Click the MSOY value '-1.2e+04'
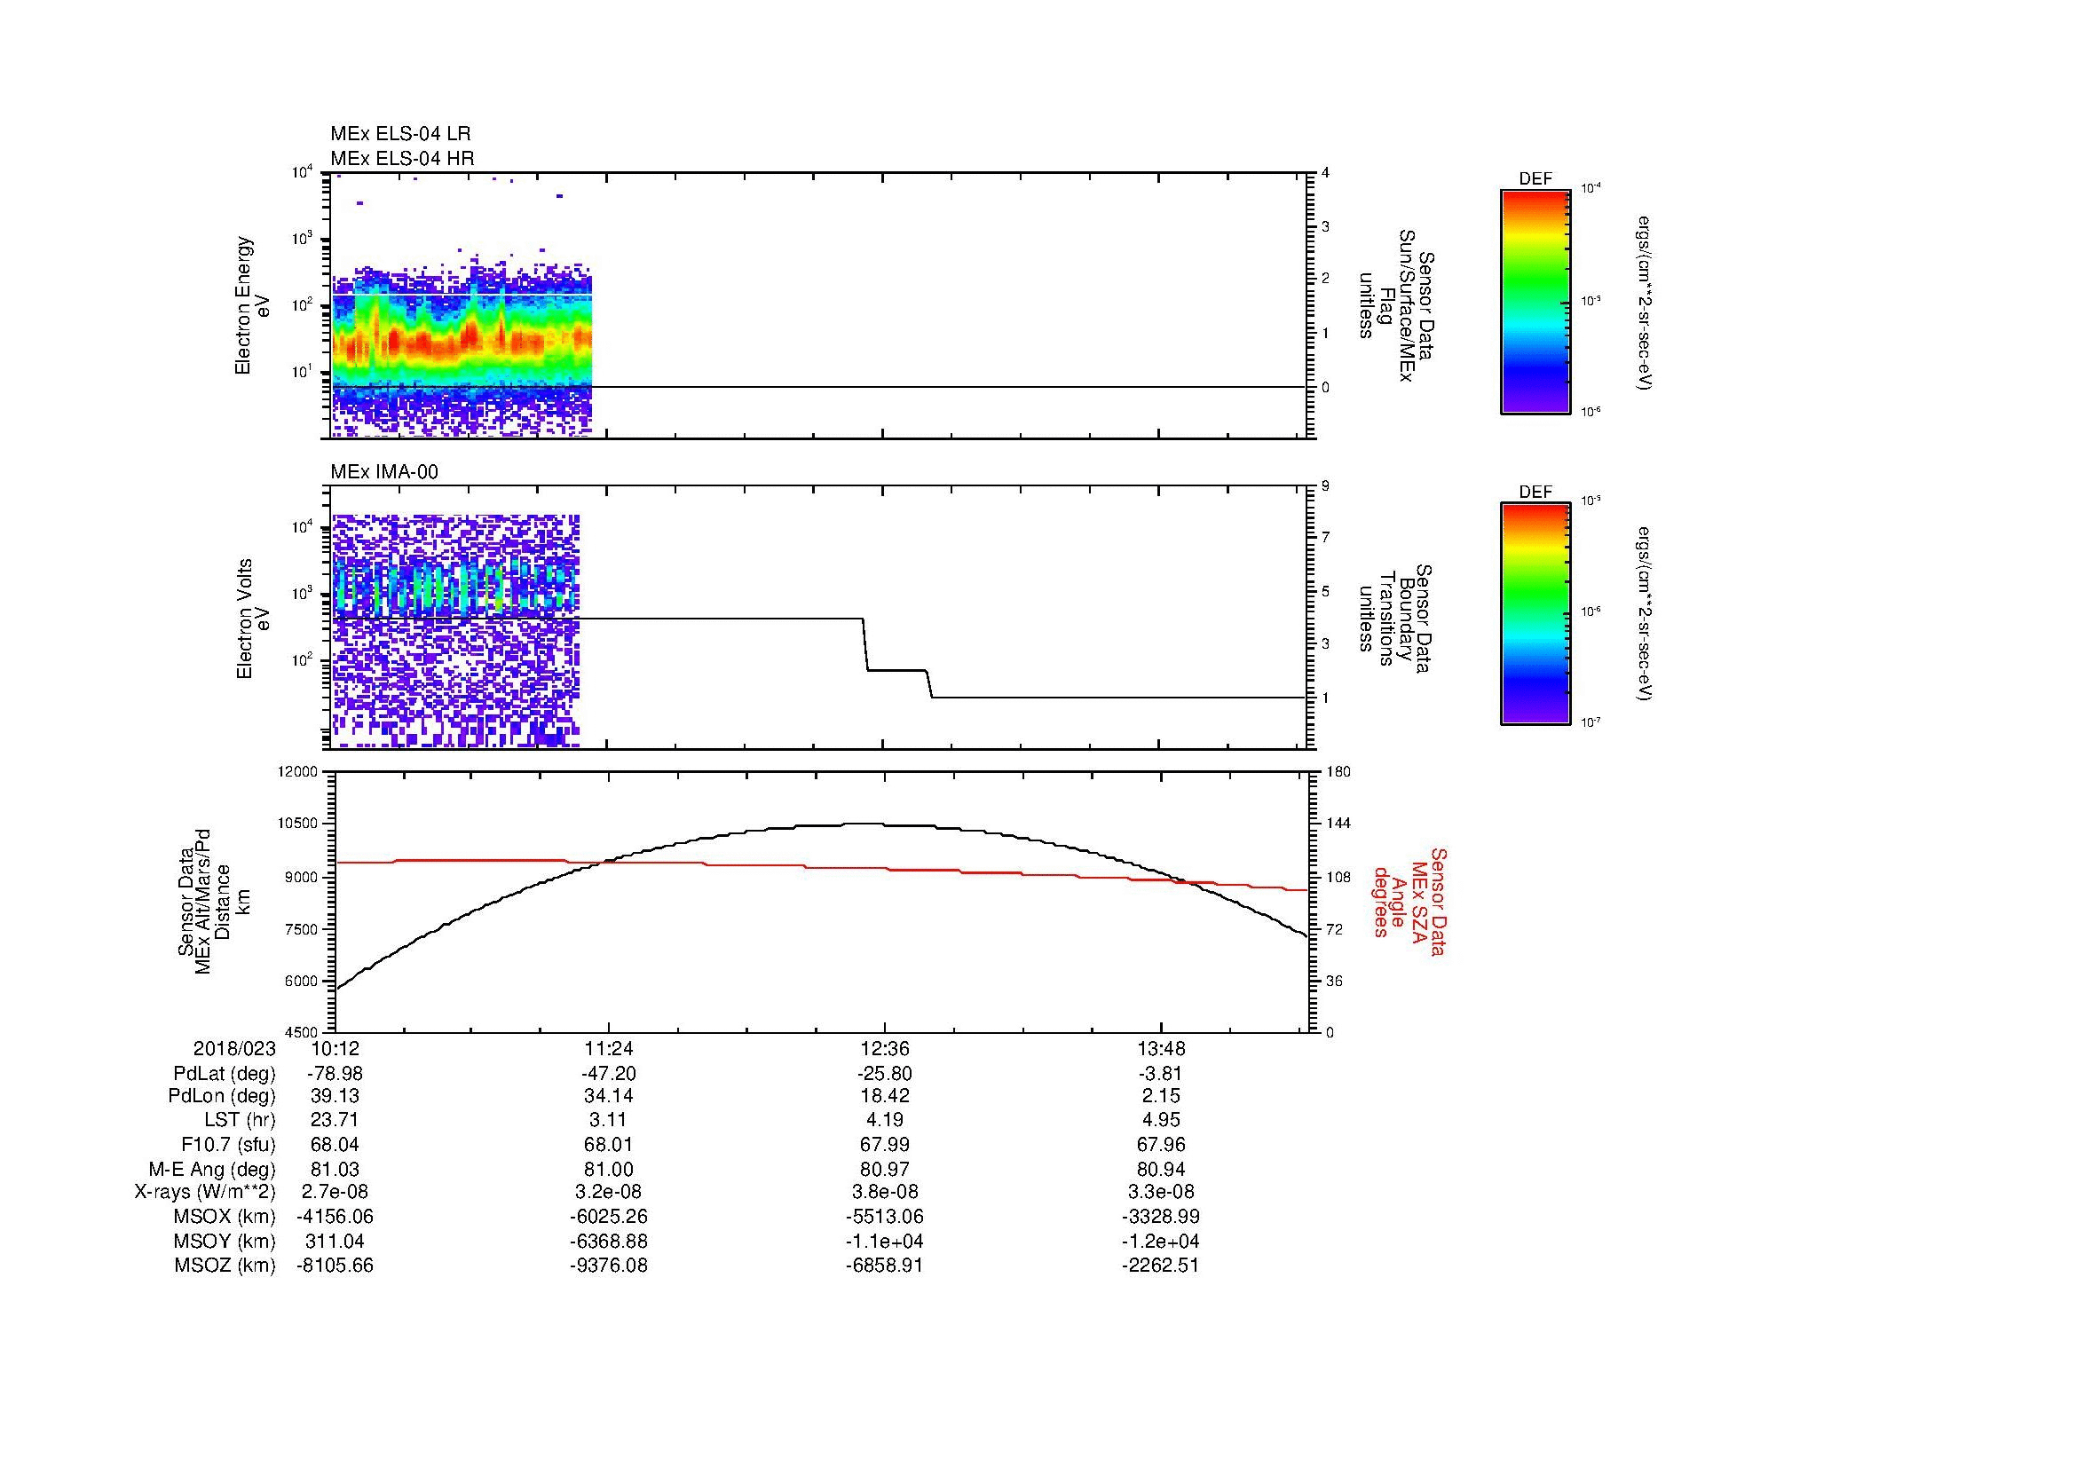2076x1467 pixels. point(1160,1242)
